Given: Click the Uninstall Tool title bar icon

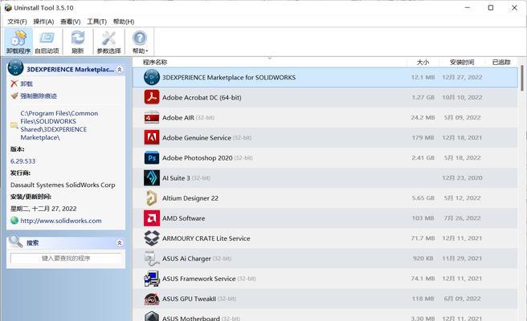Looking at the screenshot, I should pos(8,7).
